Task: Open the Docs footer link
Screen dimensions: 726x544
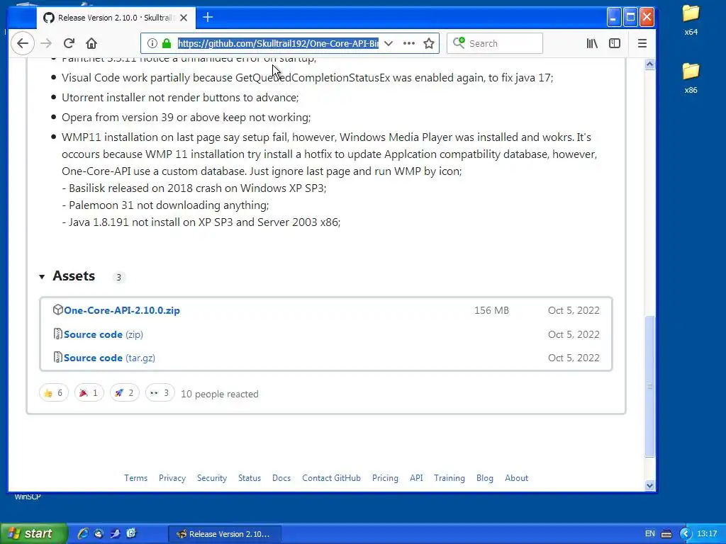Action: pos(281,478)
